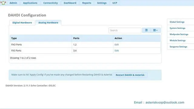Viewport: 194px width, 109px height.
Task: Focus the table Search field
Action: point(125,30)
